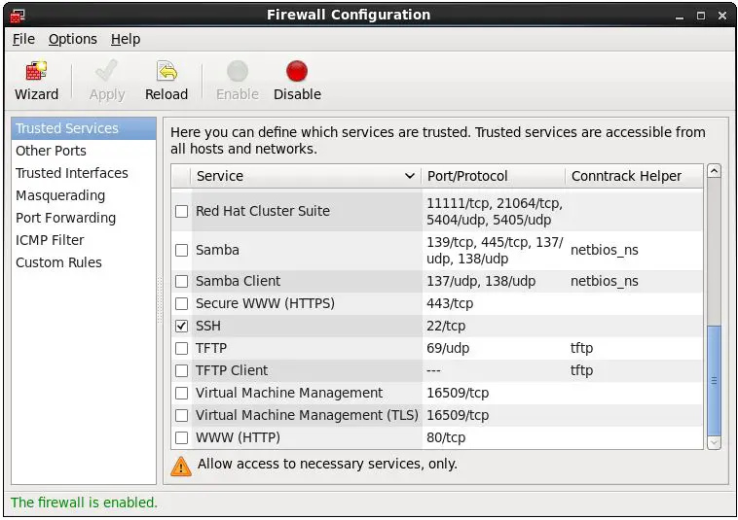Open the Help menu
Screen dimensions: 738x520
click(126, 39)
